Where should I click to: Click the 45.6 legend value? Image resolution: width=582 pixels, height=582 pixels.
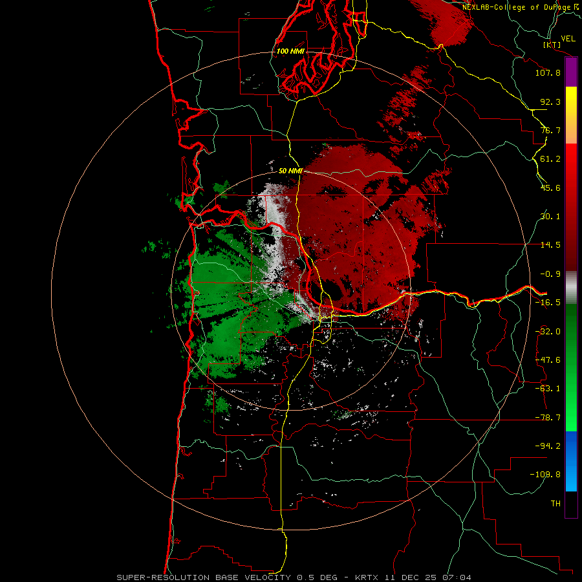pos(550,188)
